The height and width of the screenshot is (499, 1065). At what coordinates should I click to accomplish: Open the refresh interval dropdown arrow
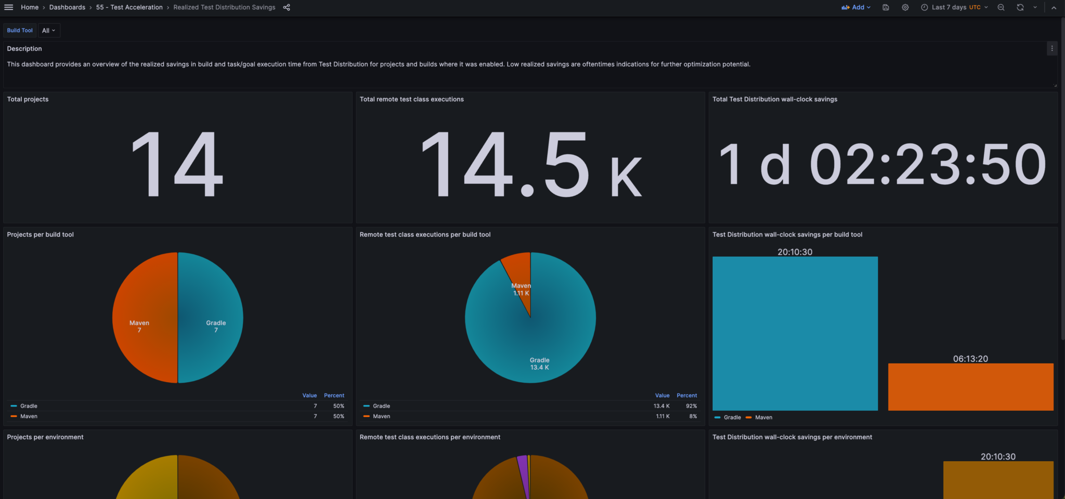(x=1035, y=7)
